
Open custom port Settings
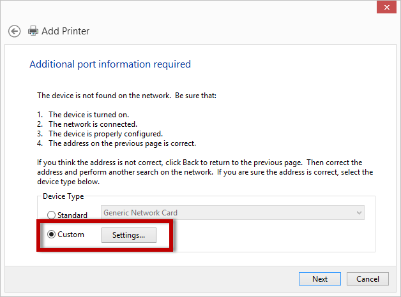(x=128, y=235)
